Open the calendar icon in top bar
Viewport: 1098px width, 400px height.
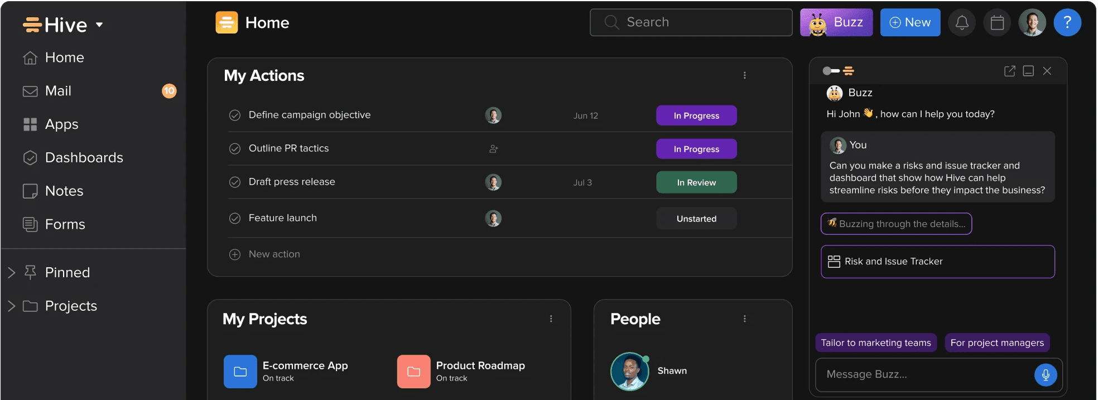coord(997,22)
